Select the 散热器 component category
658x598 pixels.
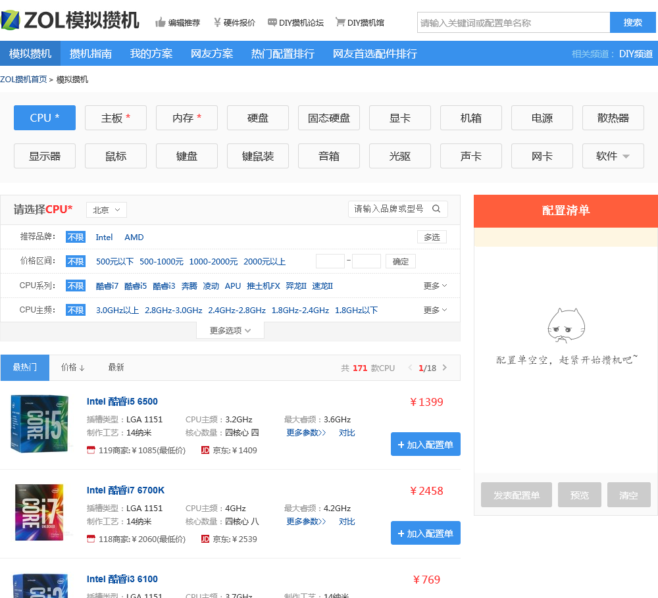pyautogui.click(x=613, y=118)
